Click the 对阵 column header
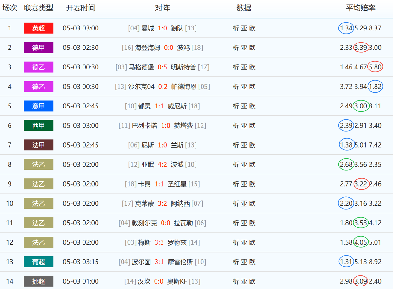This screenshot has height=289, width=393. pyautogui.click(x=162, y=8)
